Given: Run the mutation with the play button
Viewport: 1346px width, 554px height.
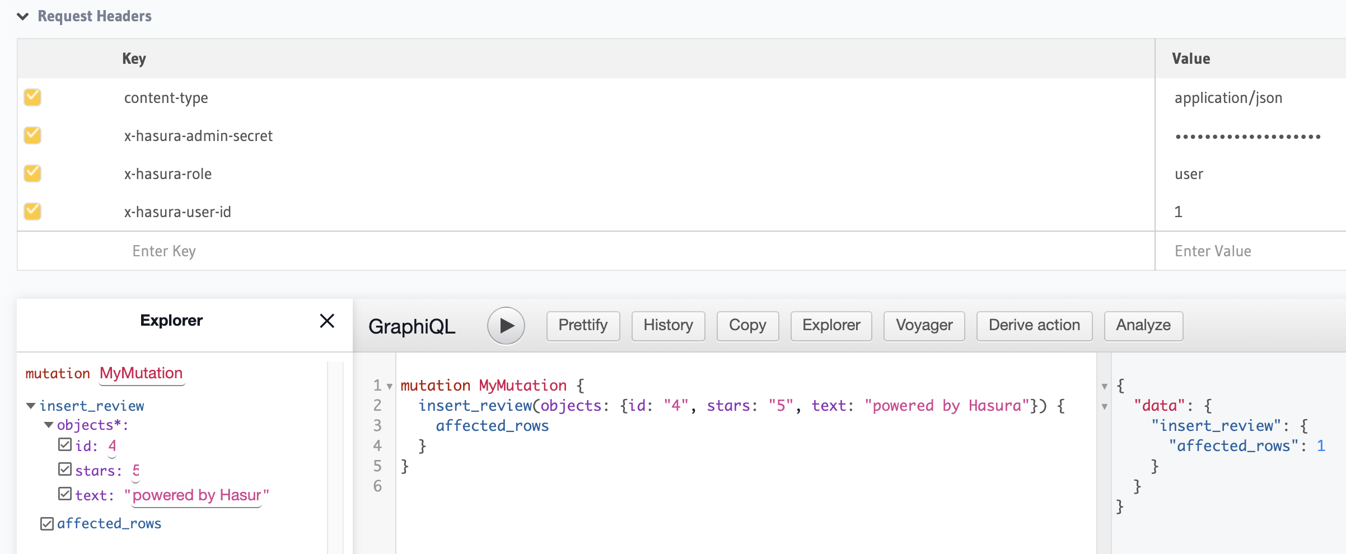Looking at the screenshot, I should 506,326.
